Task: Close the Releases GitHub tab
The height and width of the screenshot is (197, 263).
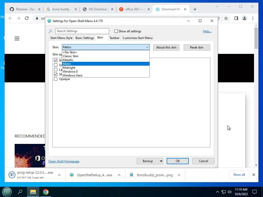Action: pyautogui.click(x=39, y=9)
